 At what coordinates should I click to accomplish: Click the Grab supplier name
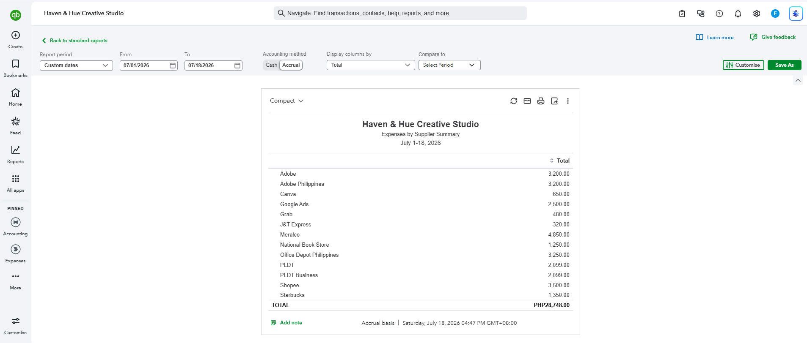[x=286, y=215]
